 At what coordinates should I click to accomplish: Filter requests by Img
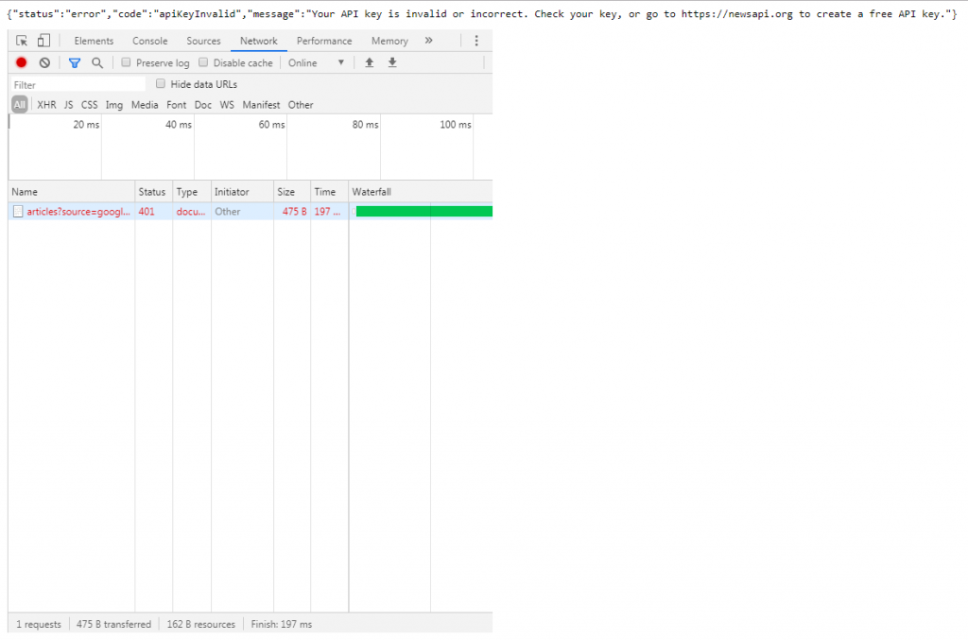[x=114, y=105]
